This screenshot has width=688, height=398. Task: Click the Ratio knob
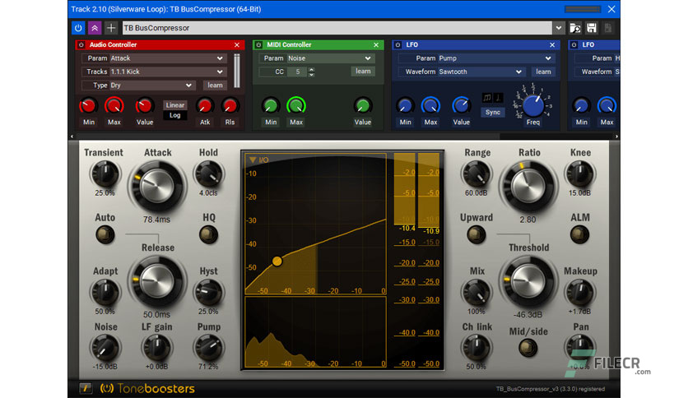coord(528,186)
